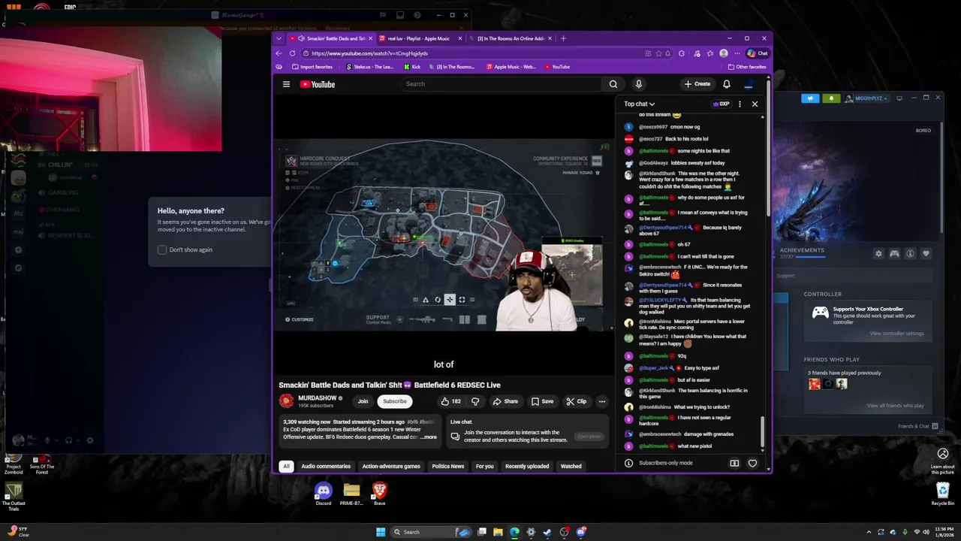
Task: Expand the browser tab search chevron
Action: tap(279, 38)
